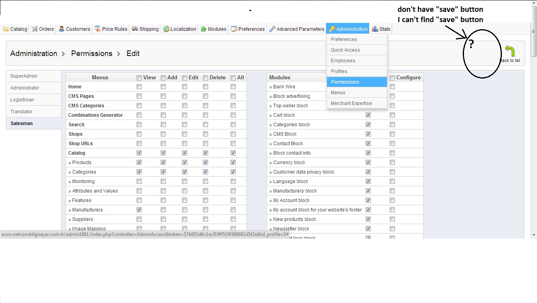537x303 pixels.
Task: Click the New products block label
Action: click(295, 219)
